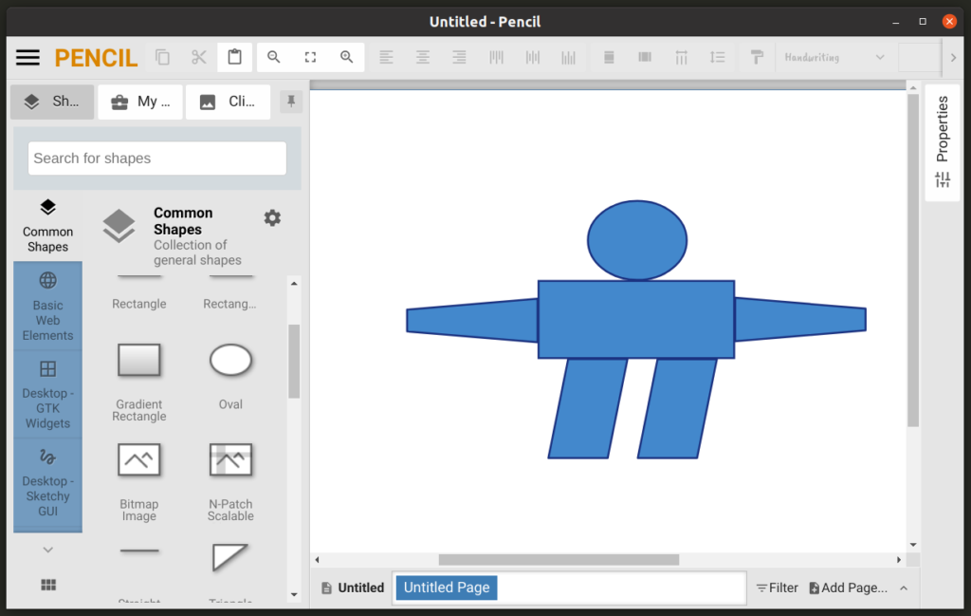The height and width of the screenshot is (616, 971).
Task: Open the Clipart tab
Action: (228, 102)
